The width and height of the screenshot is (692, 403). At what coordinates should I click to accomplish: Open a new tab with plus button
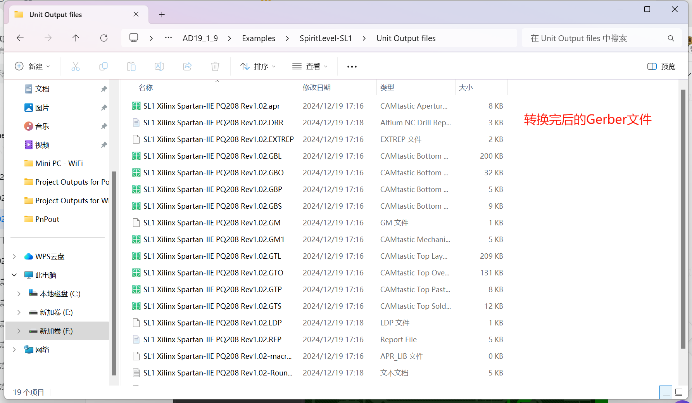click(x=162, y=15)
